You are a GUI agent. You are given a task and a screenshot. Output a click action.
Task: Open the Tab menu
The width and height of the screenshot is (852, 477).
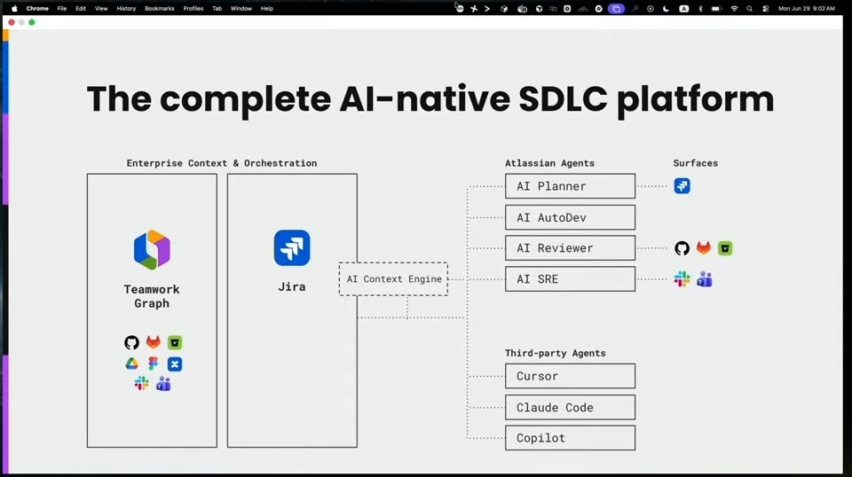point(217,9)
